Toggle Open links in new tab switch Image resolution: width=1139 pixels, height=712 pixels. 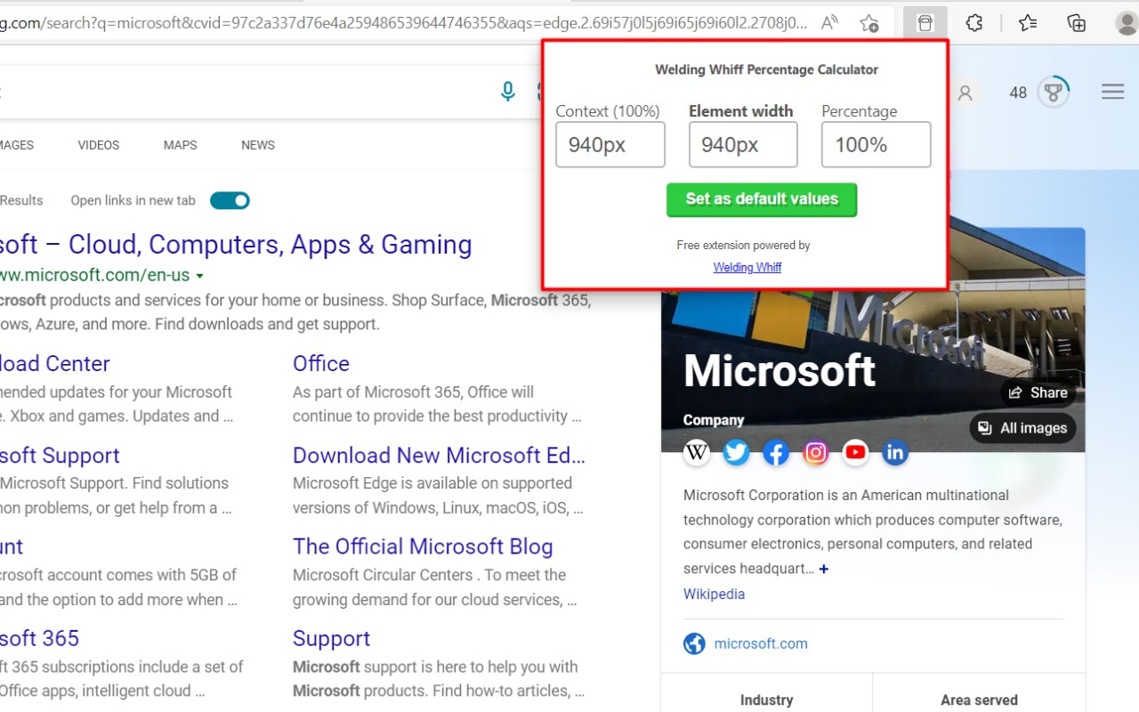230,200
